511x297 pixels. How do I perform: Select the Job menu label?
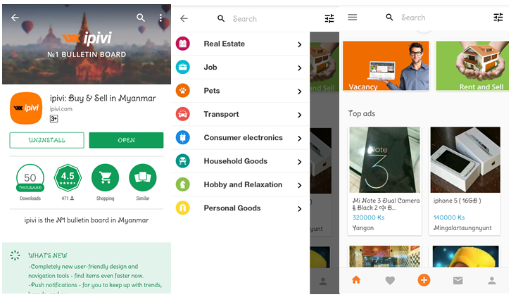210,67
